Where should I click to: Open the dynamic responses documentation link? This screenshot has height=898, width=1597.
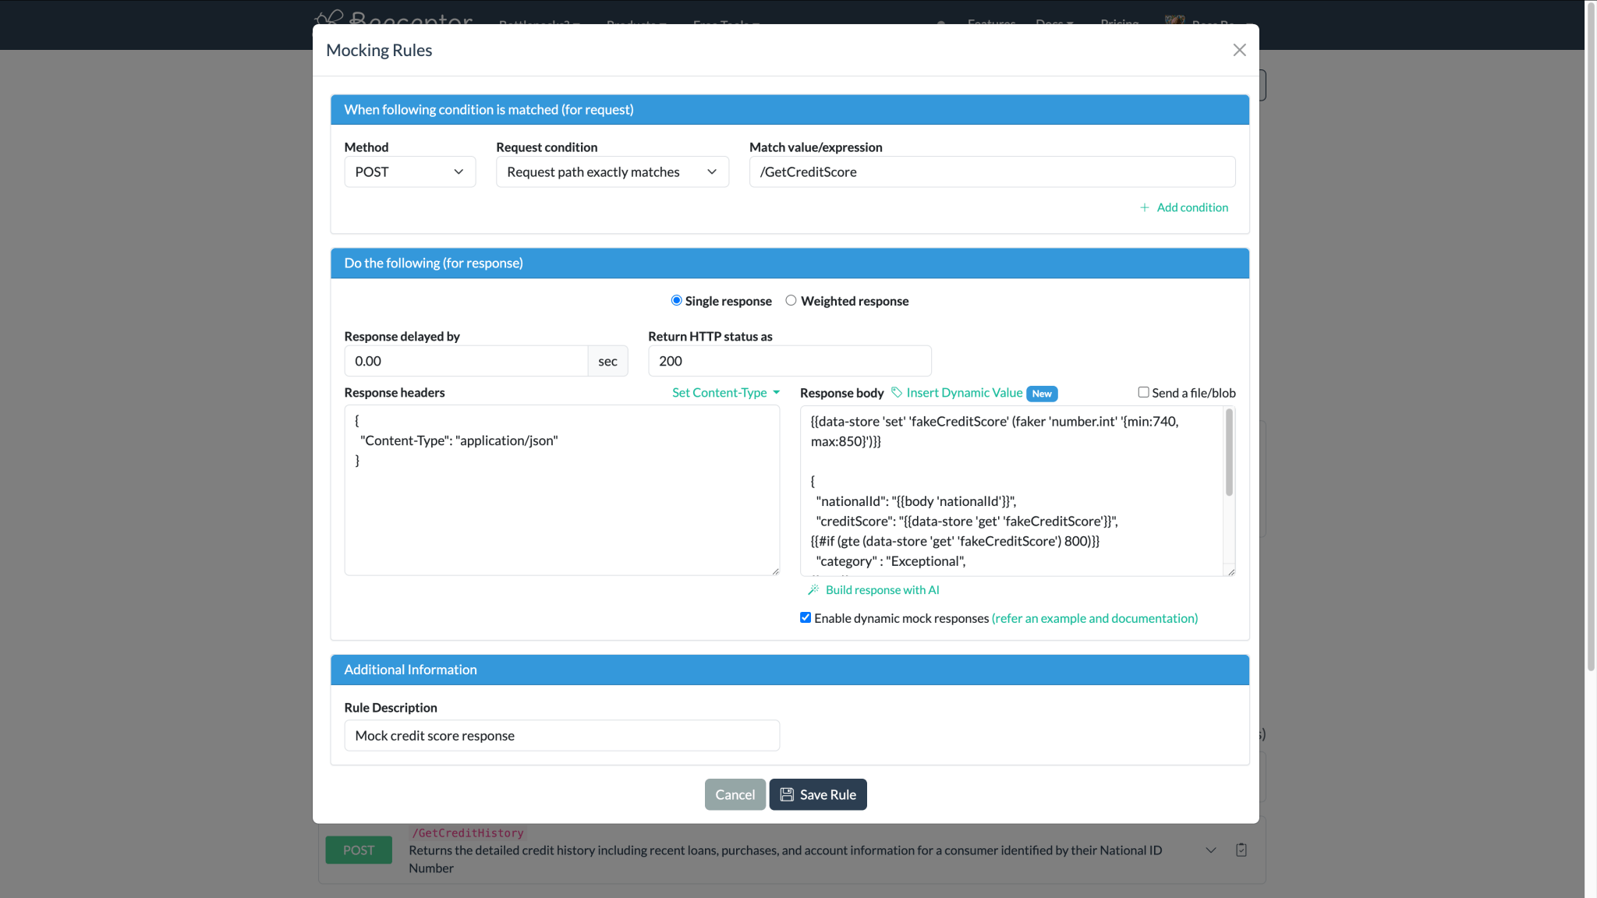coord(1094,617)
